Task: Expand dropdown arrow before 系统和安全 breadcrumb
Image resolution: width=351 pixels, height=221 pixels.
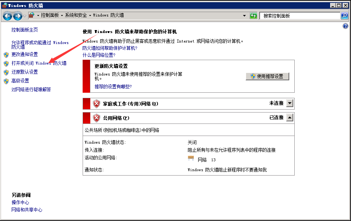Action: coord(62,15)
